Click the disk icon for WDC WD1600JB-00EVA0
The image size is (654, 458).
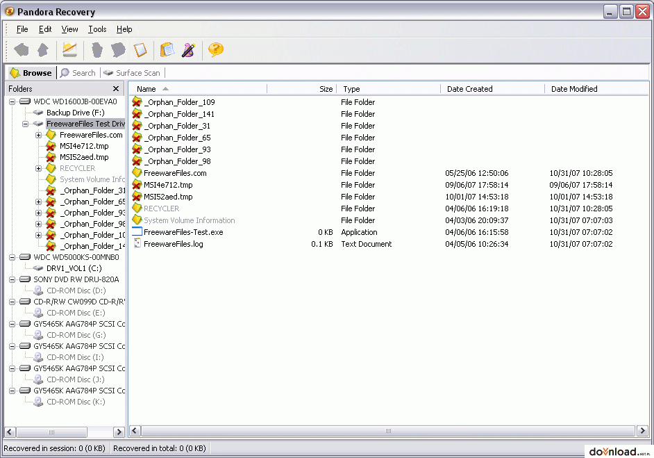click(x=25, y=101)
